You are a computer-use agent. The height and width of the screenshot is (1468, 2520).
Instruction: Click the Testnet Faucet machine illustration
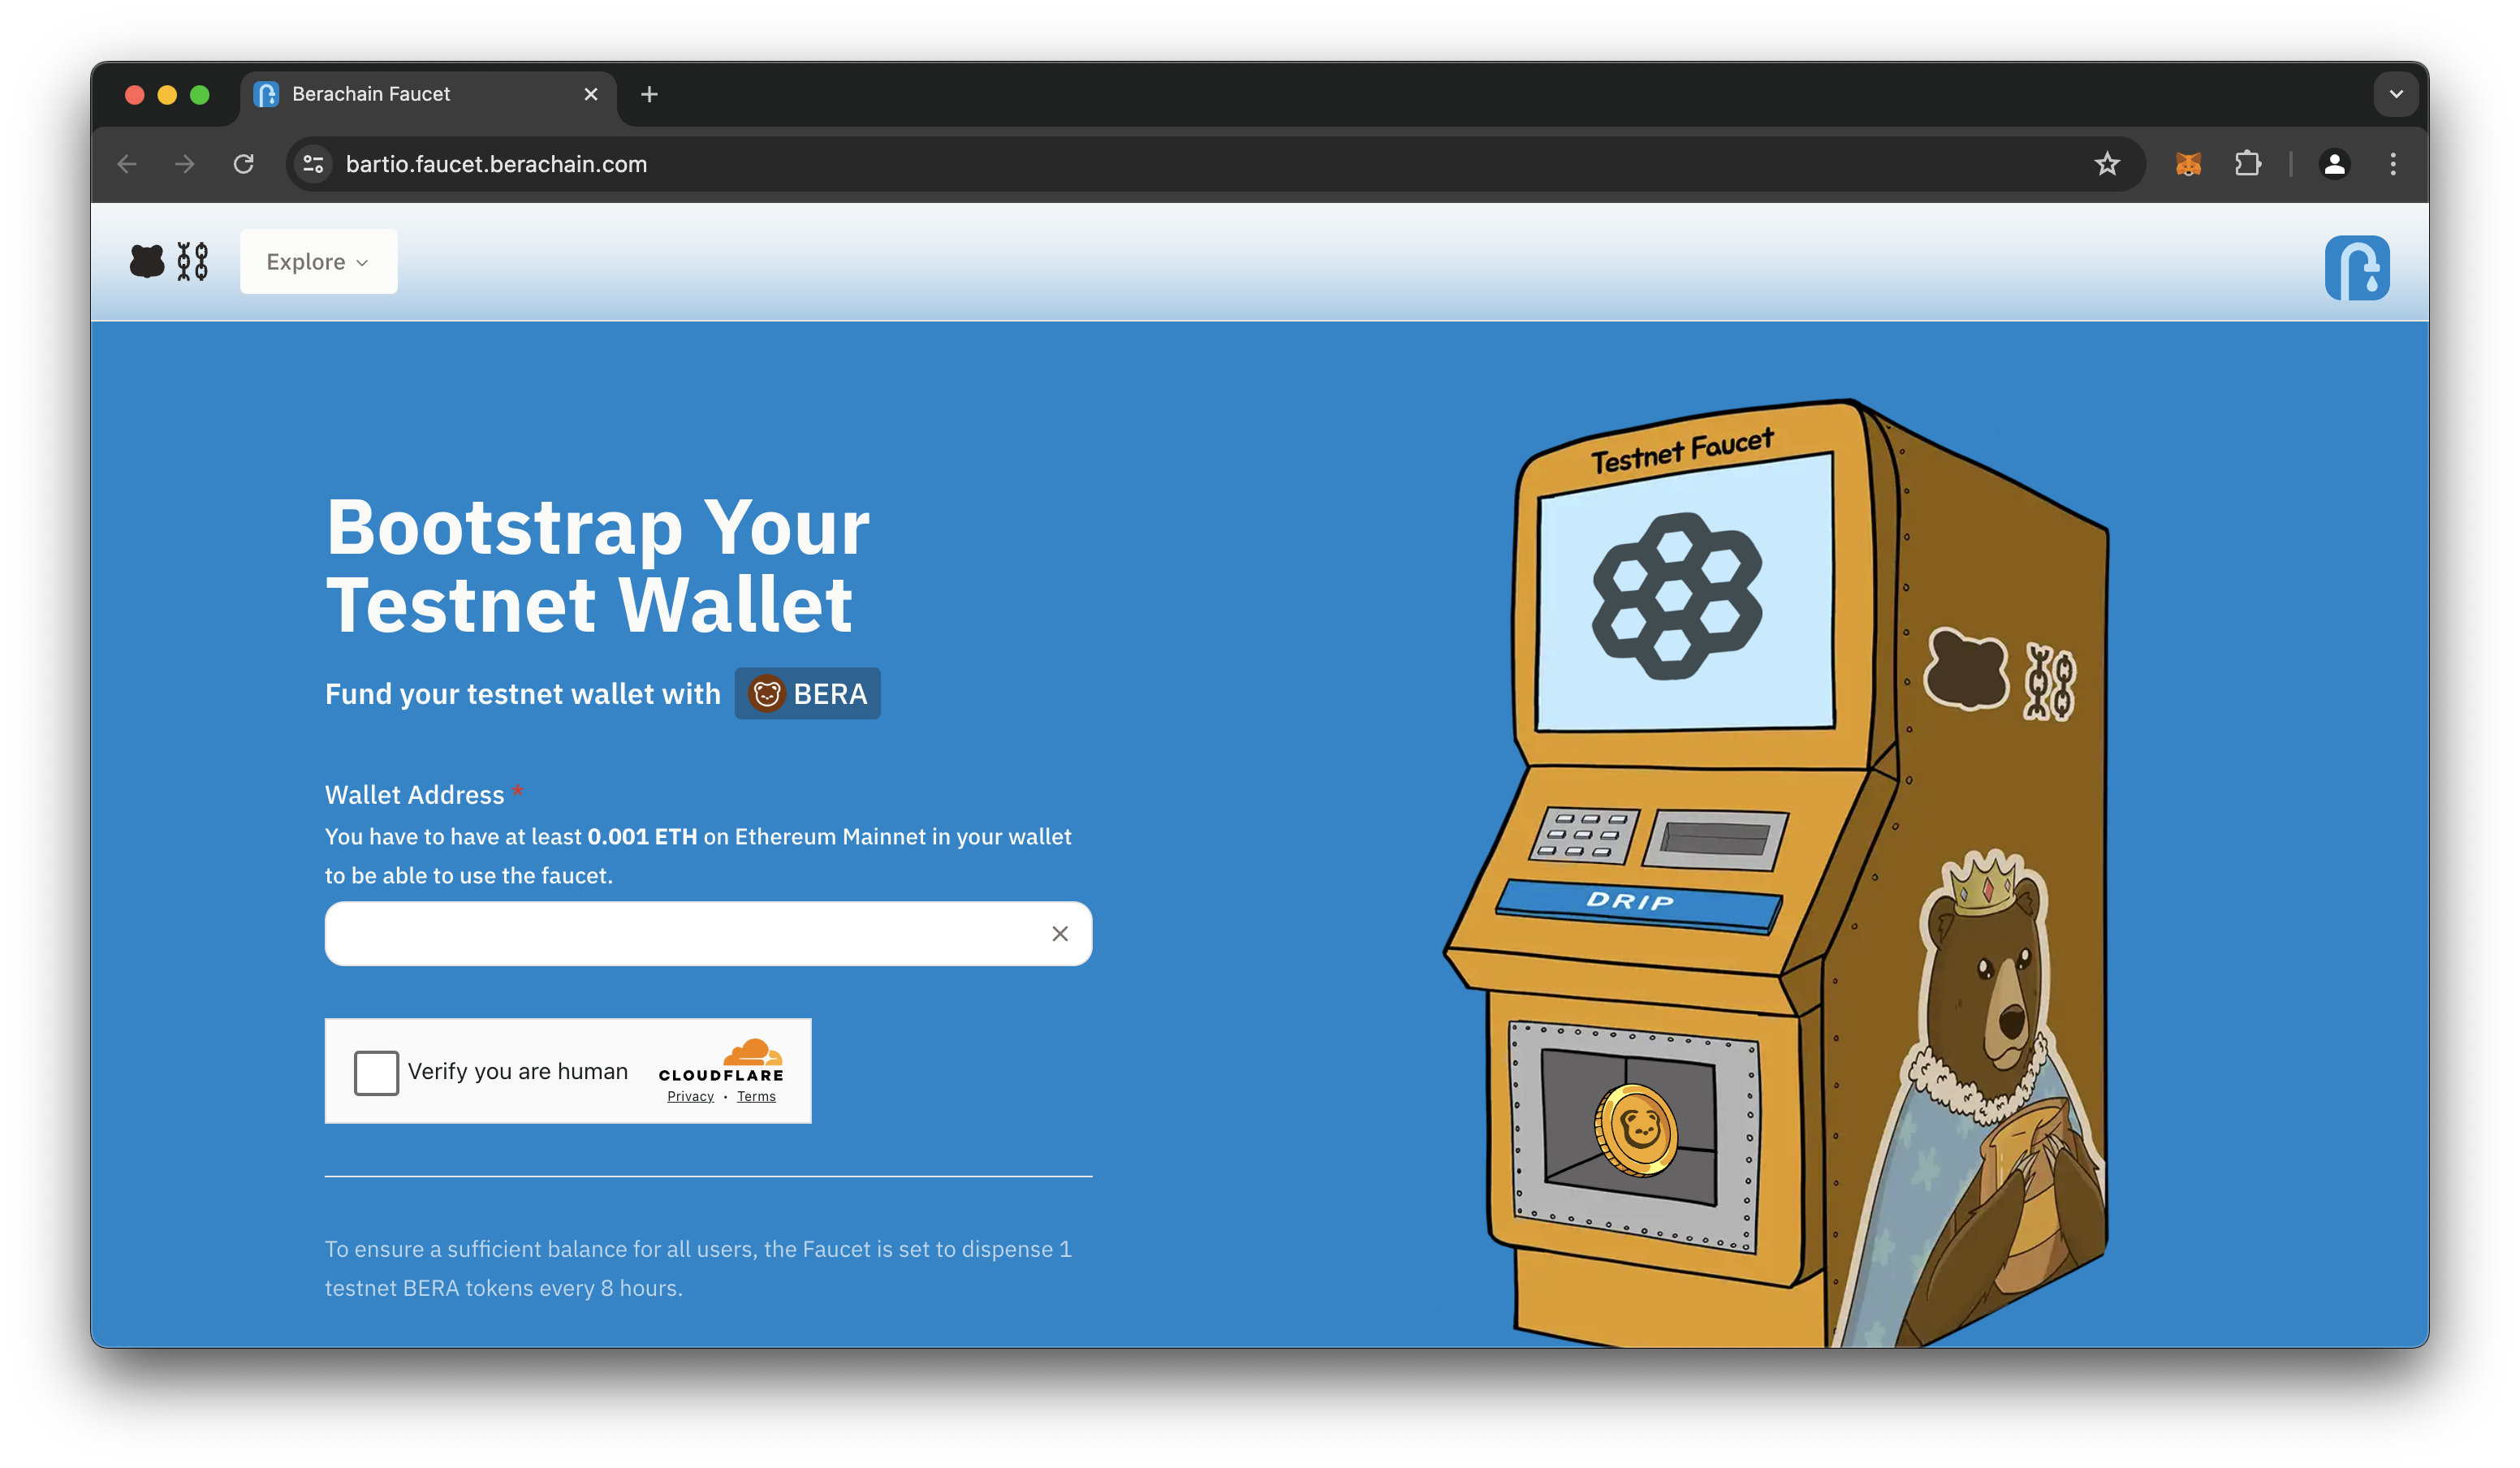click(1777, 872)
